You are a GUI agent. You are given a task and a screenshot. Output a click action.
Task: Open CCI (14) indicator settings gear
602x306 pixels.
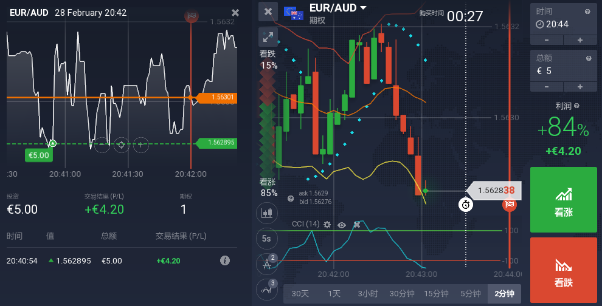pyautogui.click(x=327, y=225)
